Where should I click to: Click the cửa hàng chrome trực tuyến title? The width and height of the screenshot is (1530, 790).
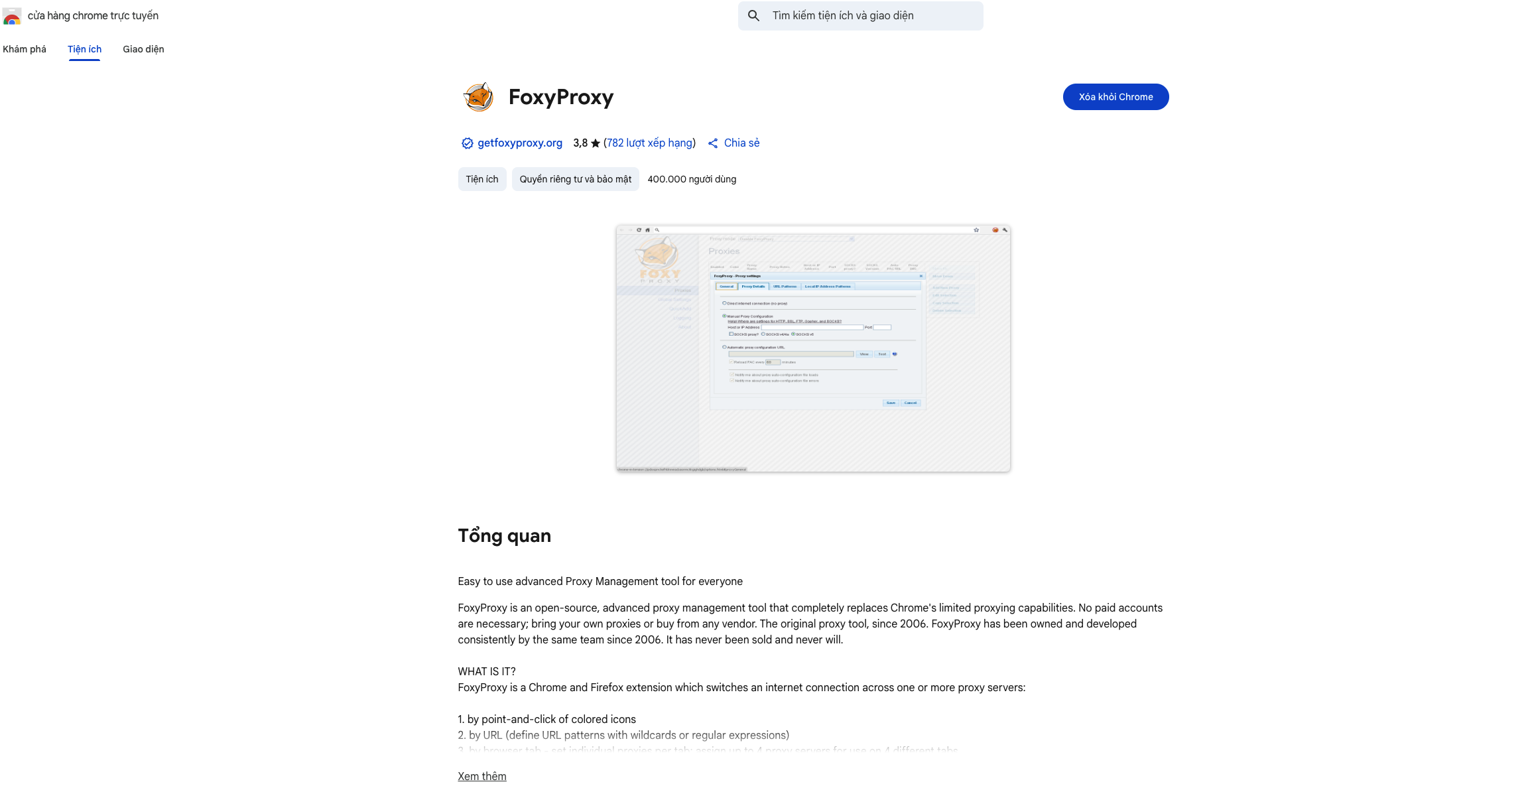[x=93, y=16]
